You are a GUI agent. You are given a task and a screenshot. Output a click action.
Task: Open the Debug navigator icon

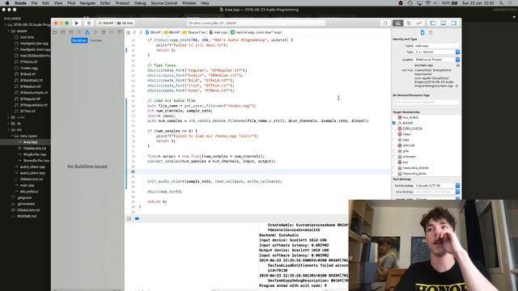[x=104, y=32]
